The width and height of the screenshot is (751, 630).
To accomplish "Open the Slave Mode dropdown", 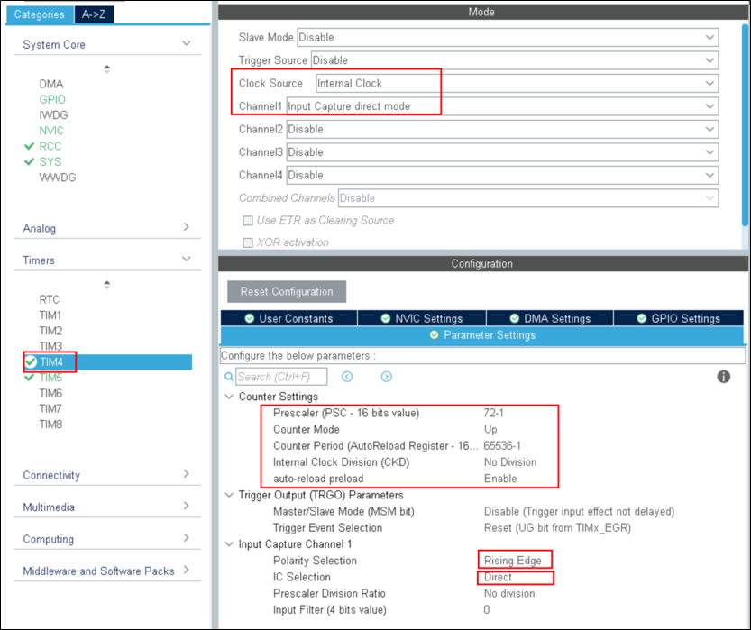I will click(x=508, y=38).
